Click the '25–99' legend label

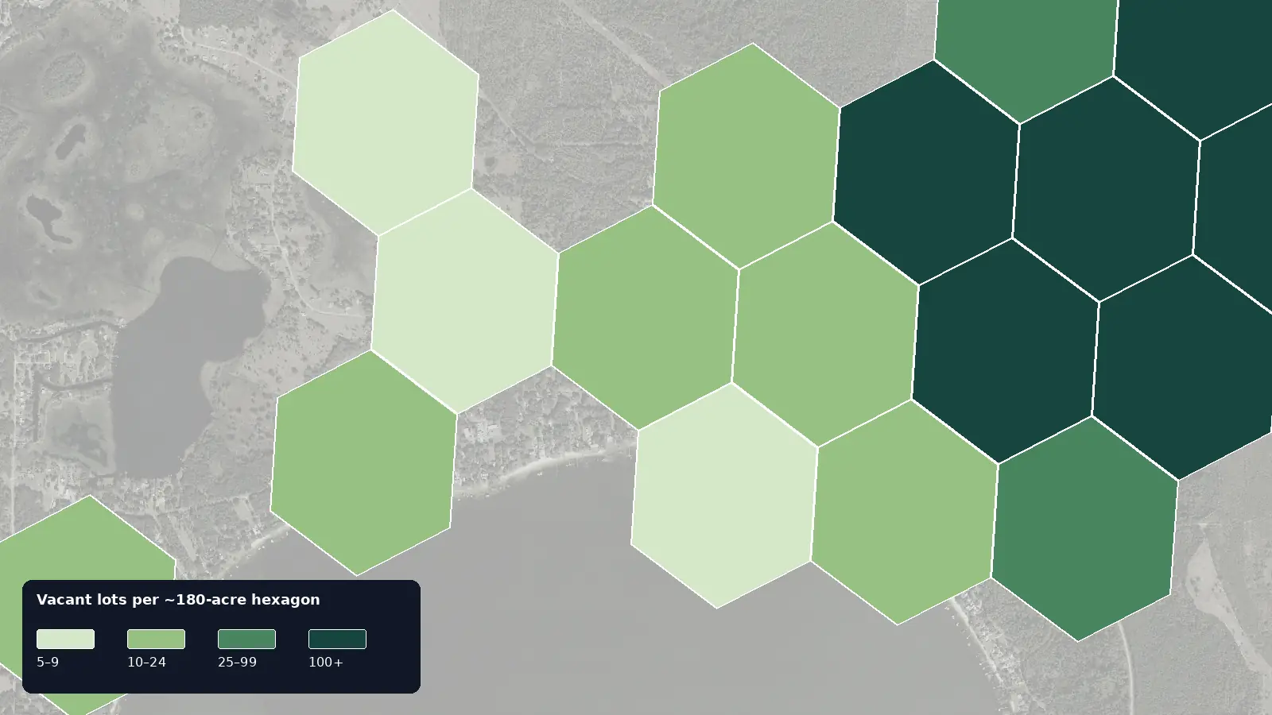point(237,662)
